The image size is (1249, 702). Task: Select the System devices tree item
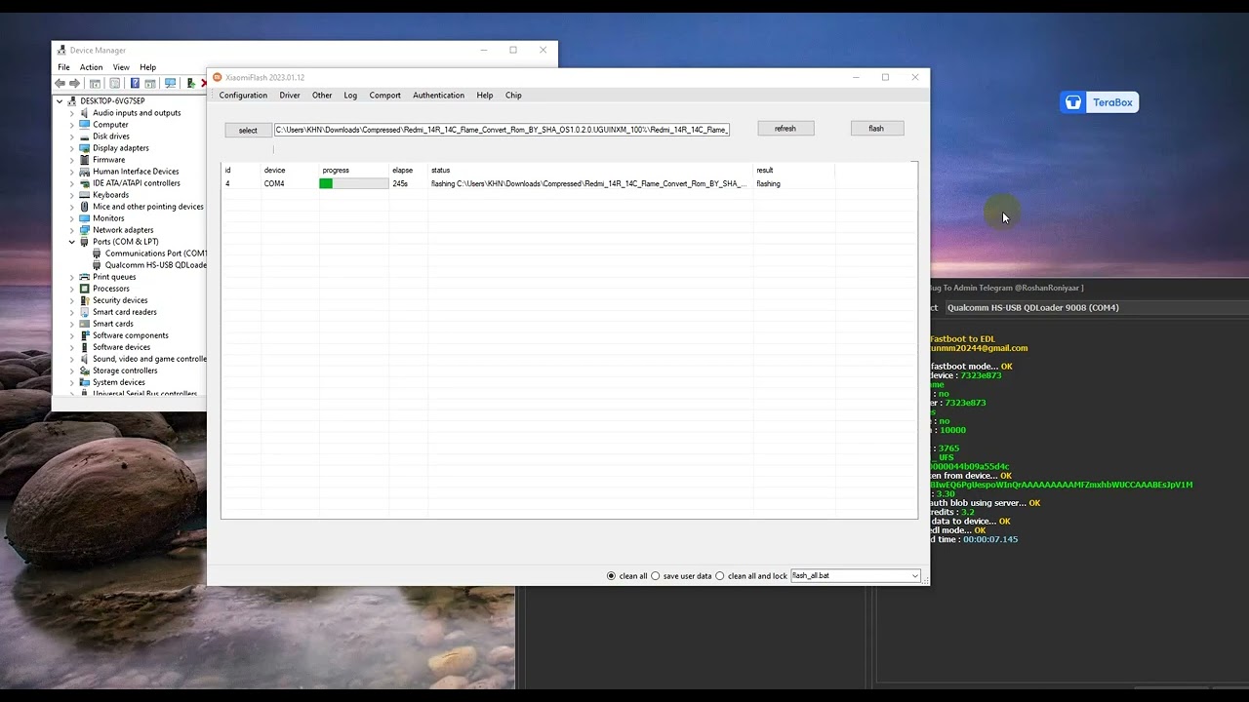[119, 382]
